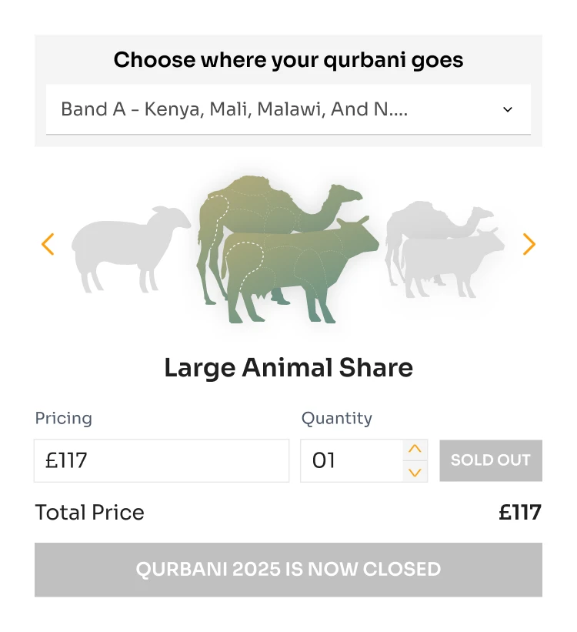577x632 pixels.
Task: Click the bold £117 total amount
Action: coord(520,513)
